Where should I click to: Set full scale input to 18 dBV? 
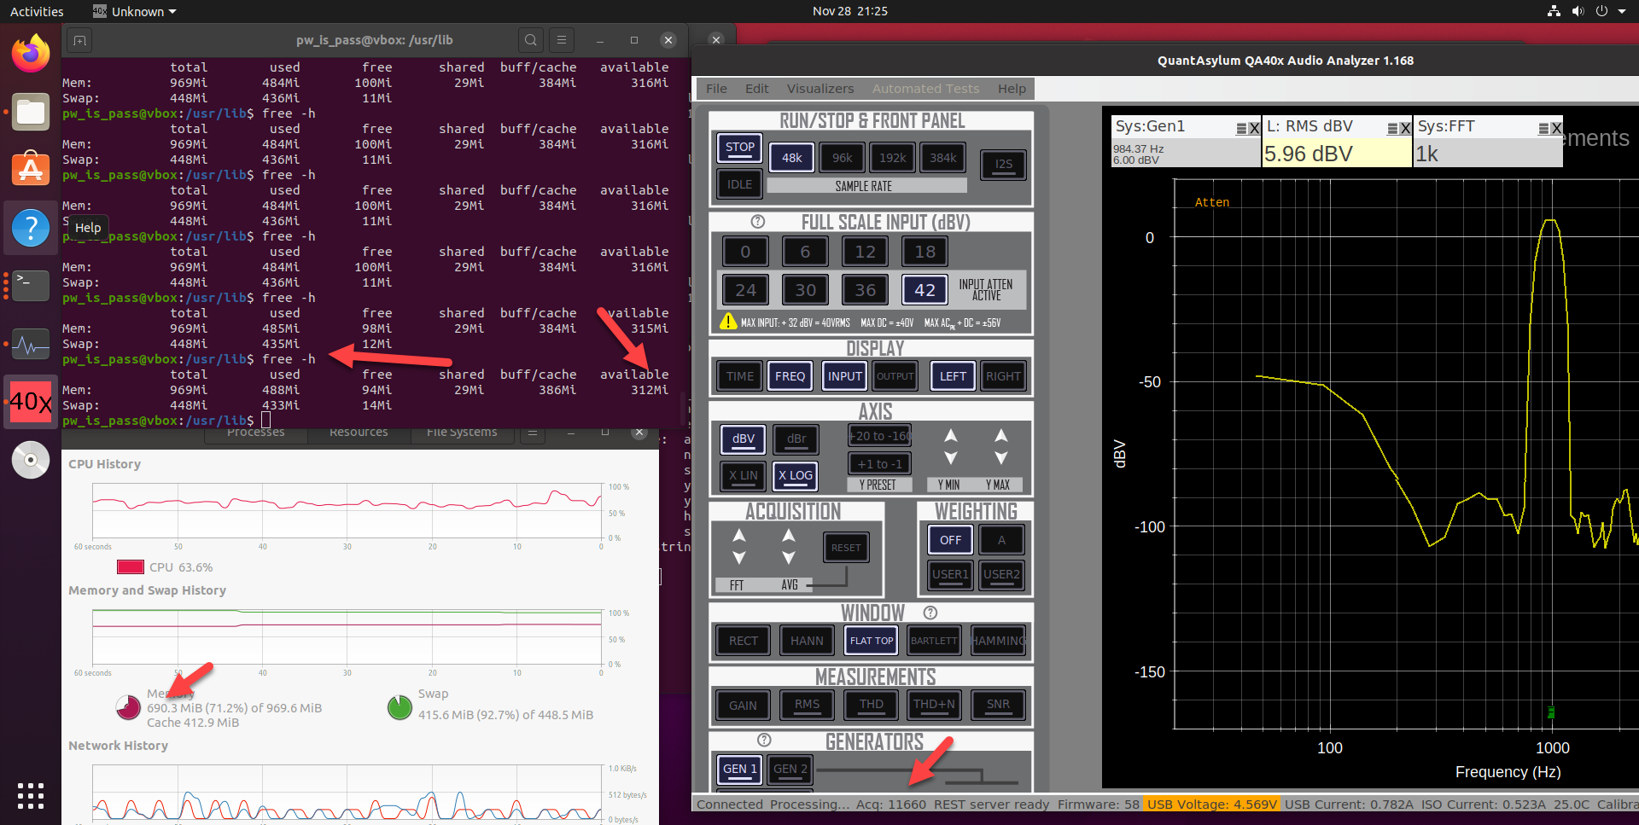coord(924,252)
